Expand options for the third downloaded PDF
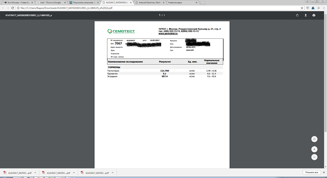 (114, 173)
